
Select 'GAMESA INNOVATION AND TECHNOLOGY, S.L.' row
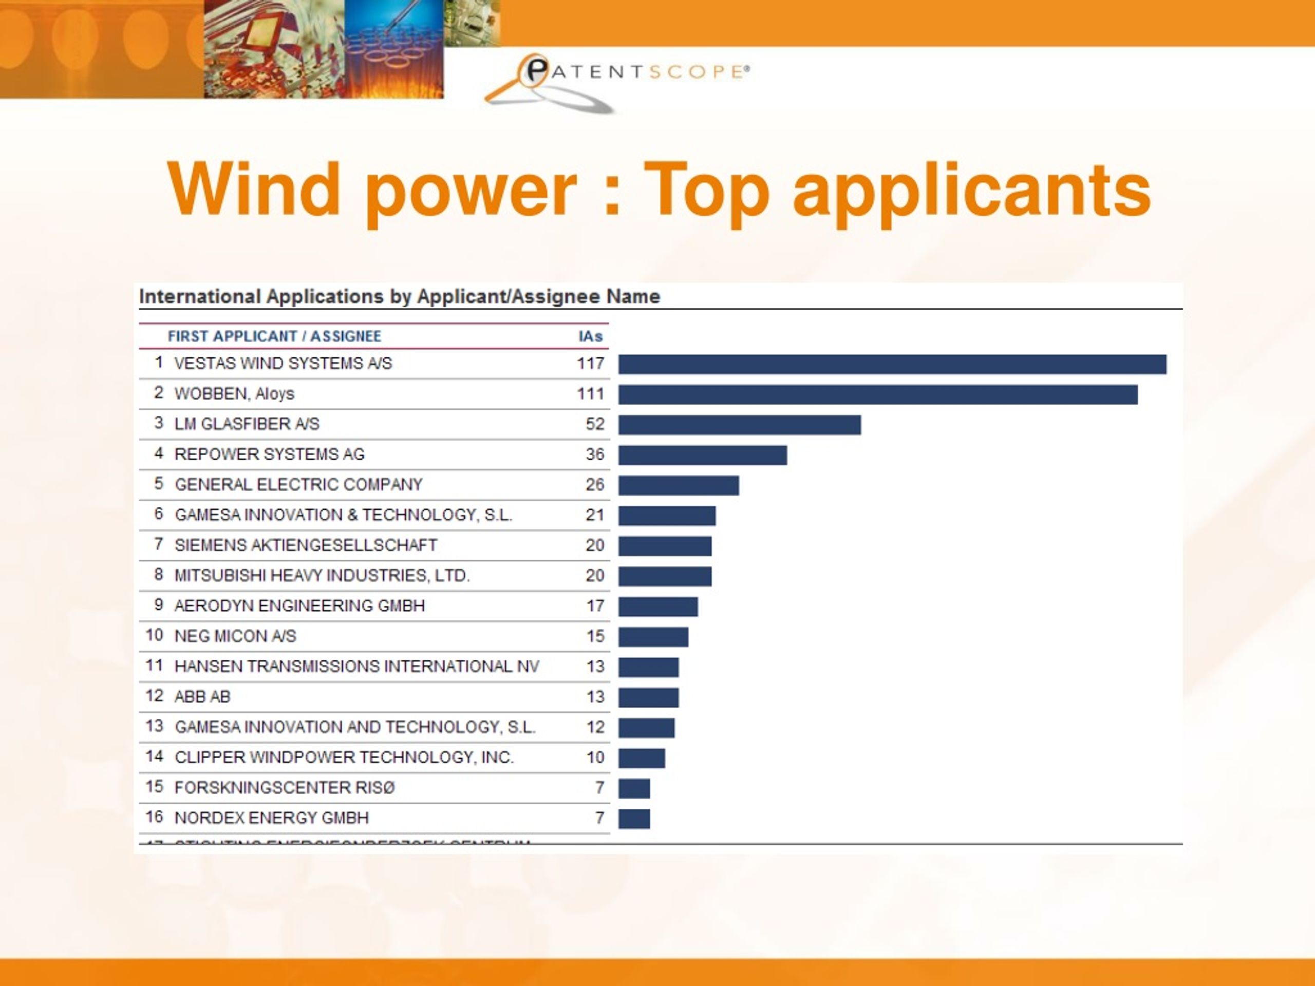tap(374, 727)
